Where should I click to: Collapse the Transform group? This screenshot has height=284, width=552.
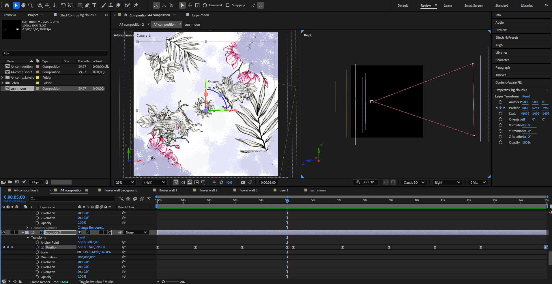pos(28,238)
